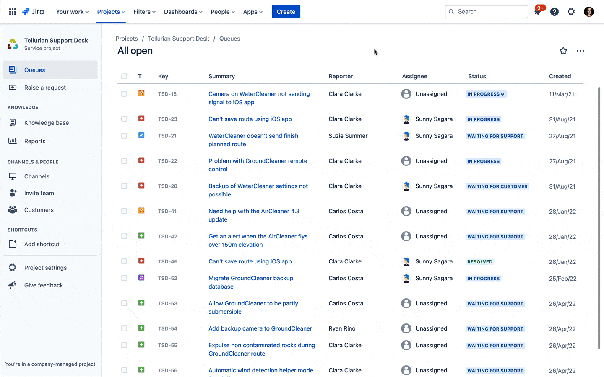Viewport: 604px width, 377px height.
Task: Star the All open queue
Action: click(x=563, y=51)
